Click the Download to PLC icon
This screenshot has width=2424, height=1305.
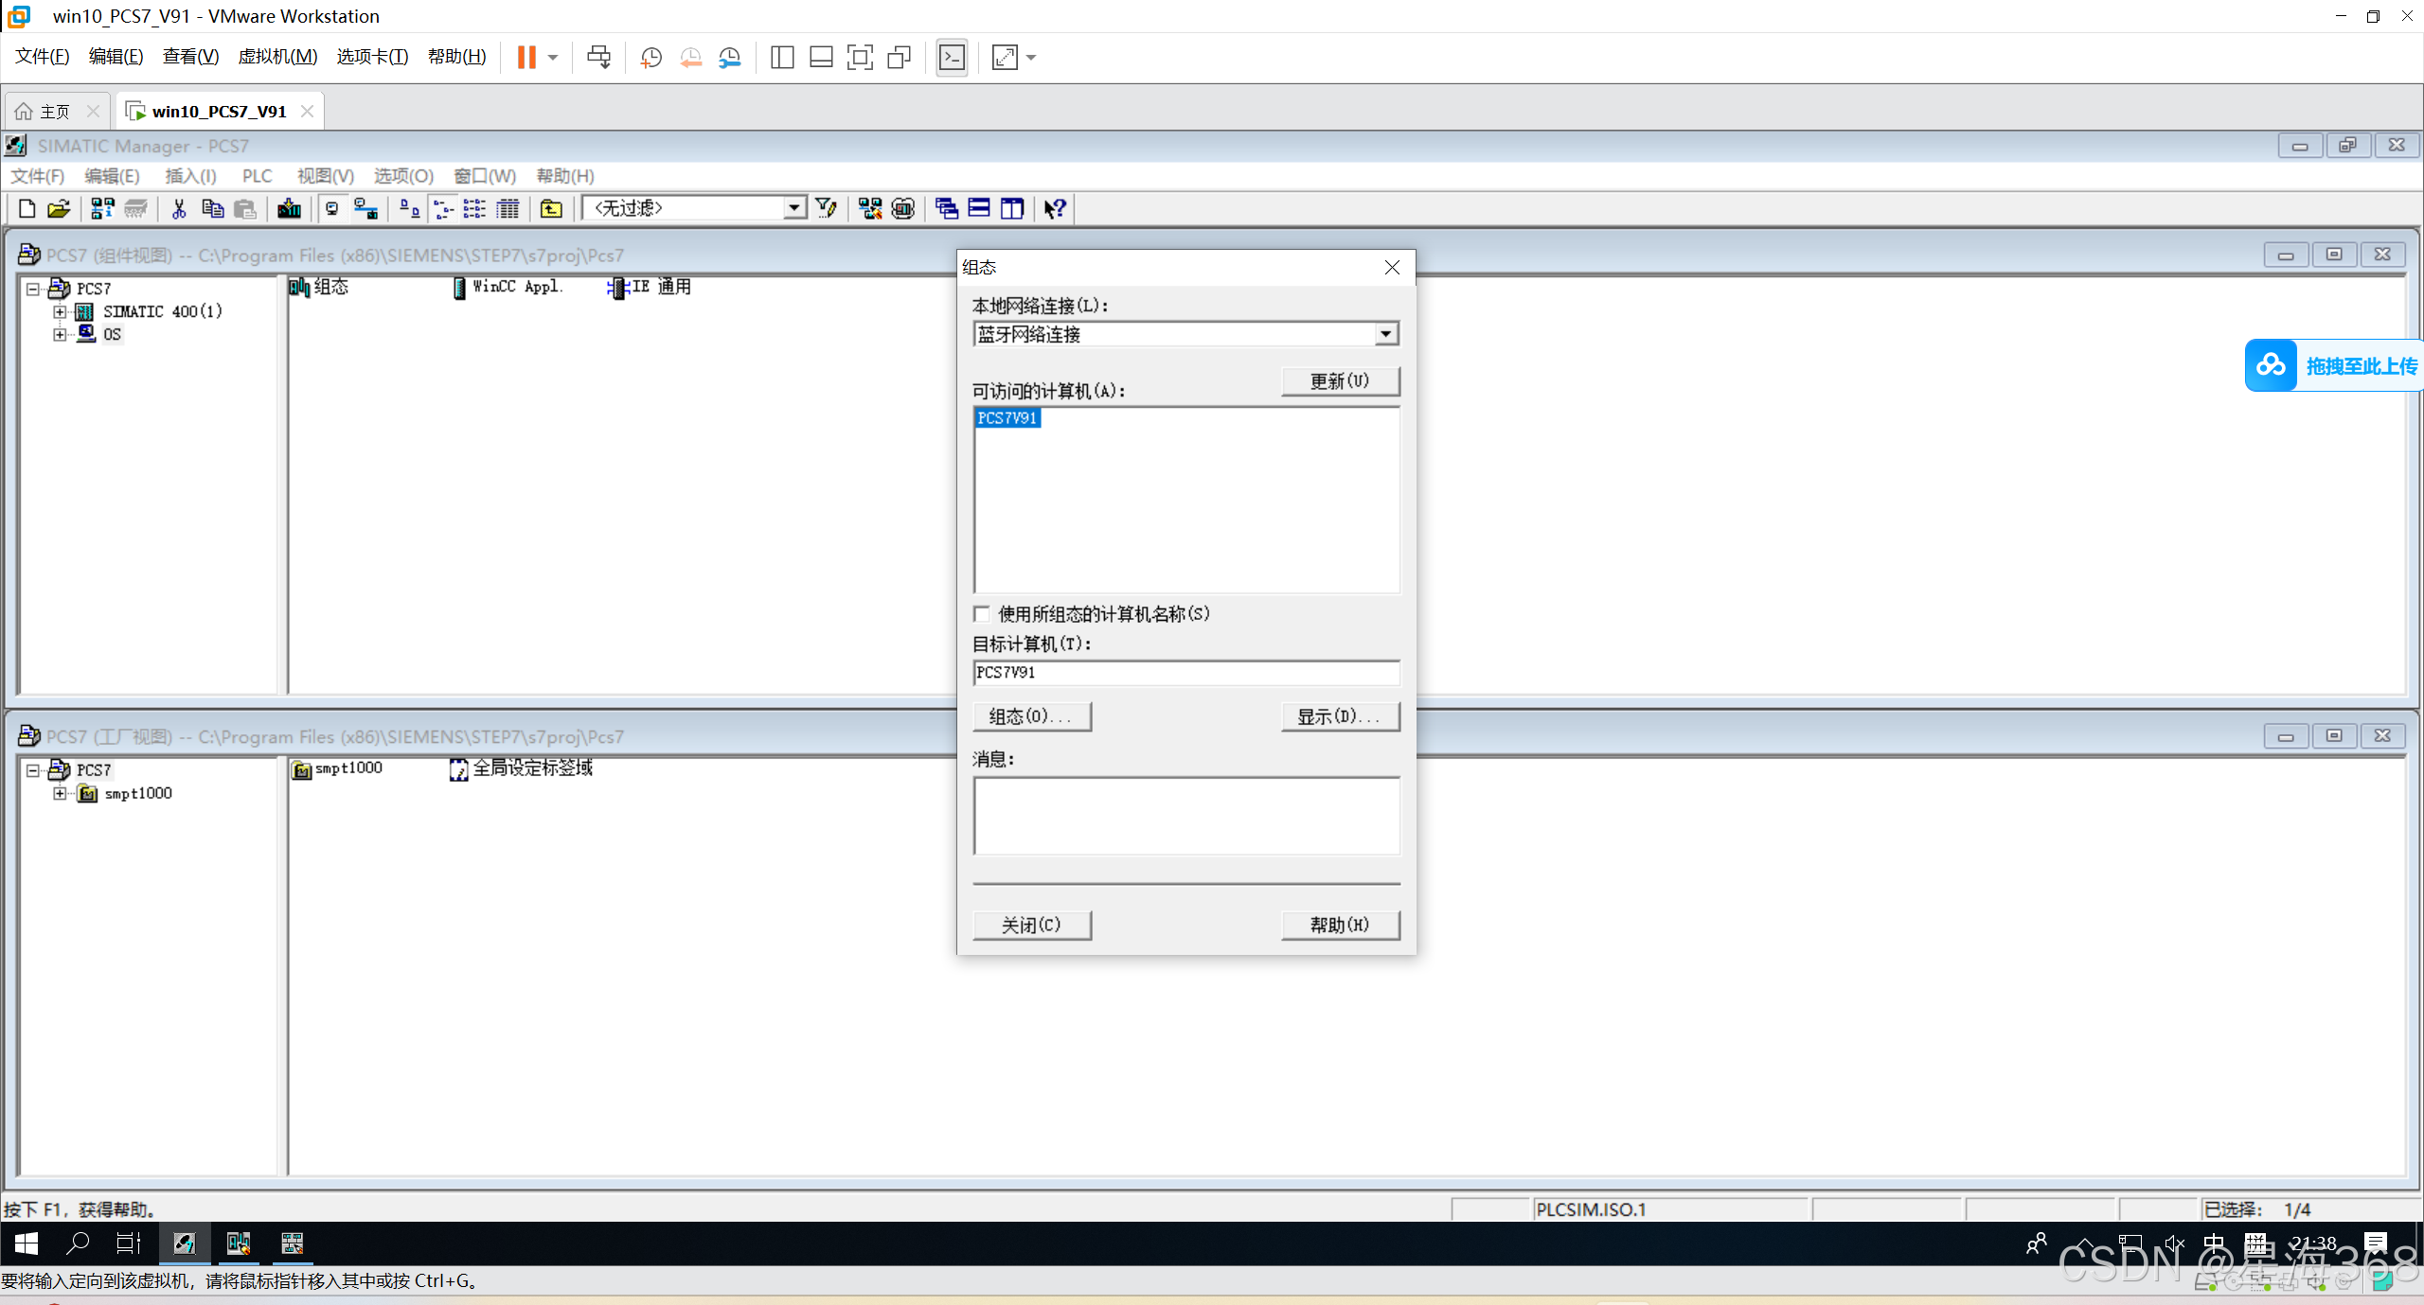point(289,208)
